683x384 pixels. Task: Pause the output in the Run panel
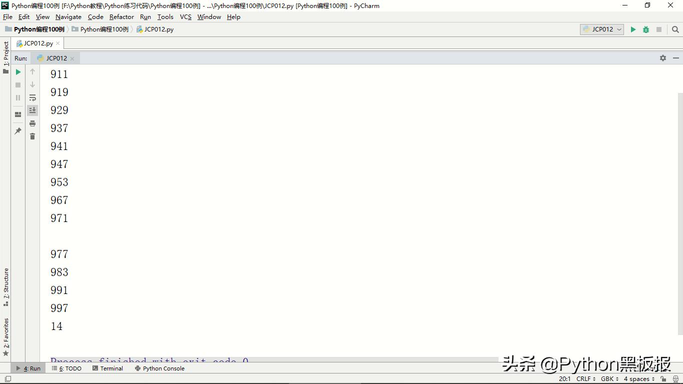click(18, 97)
